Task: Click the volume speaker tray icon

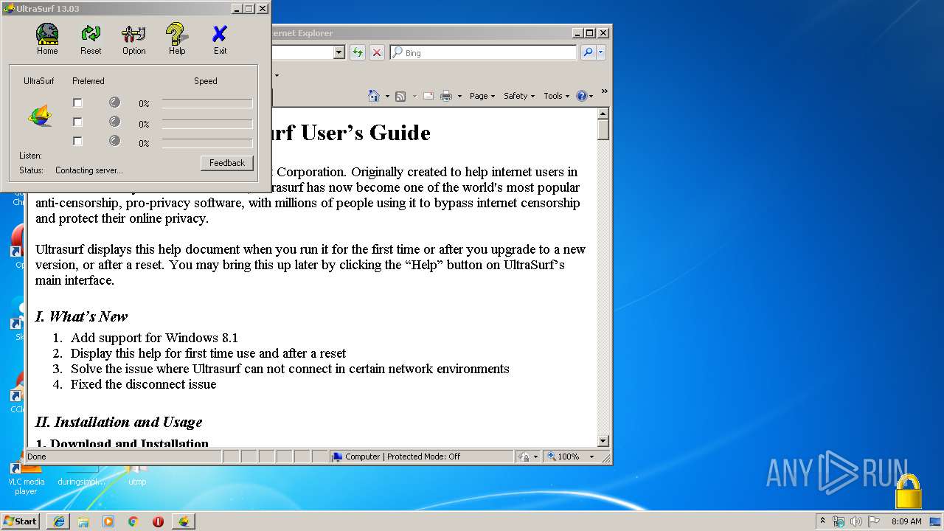Action: tap(856, 521)
